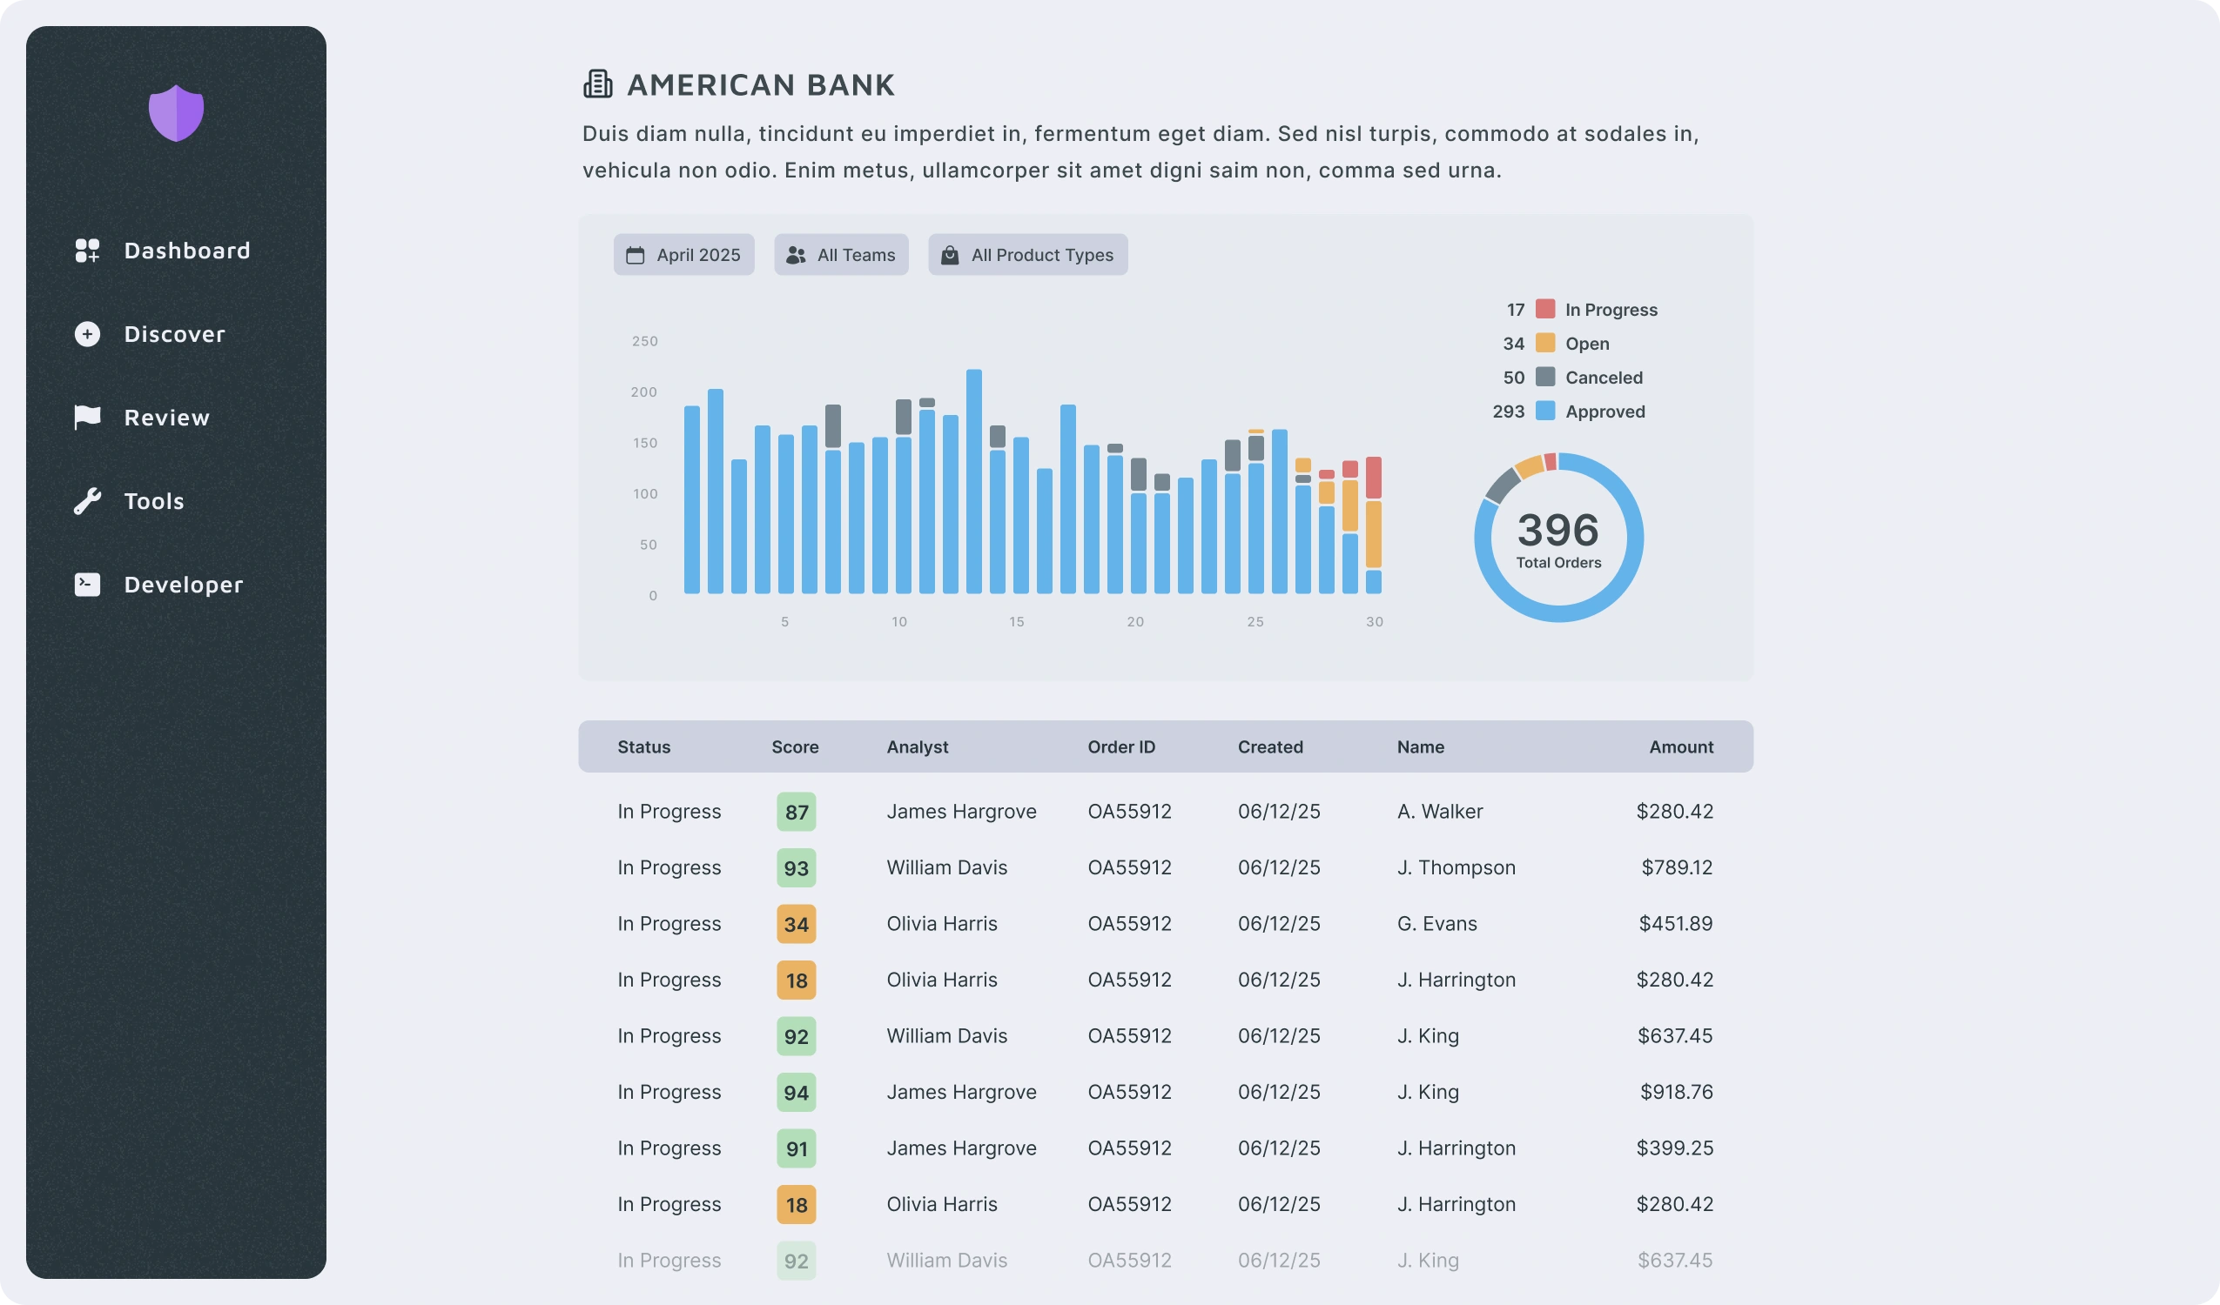Screen dimensions: 2220x1305
Task: Click the building icon beside American Bank
Action: [598, 84]
